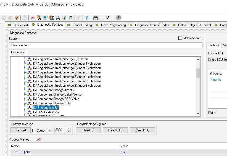Select DJ Abgleichwert Injektormenge Zylinder 5 schreiben
This screenshot has height=156, width=227.
(x=67, y=81)
